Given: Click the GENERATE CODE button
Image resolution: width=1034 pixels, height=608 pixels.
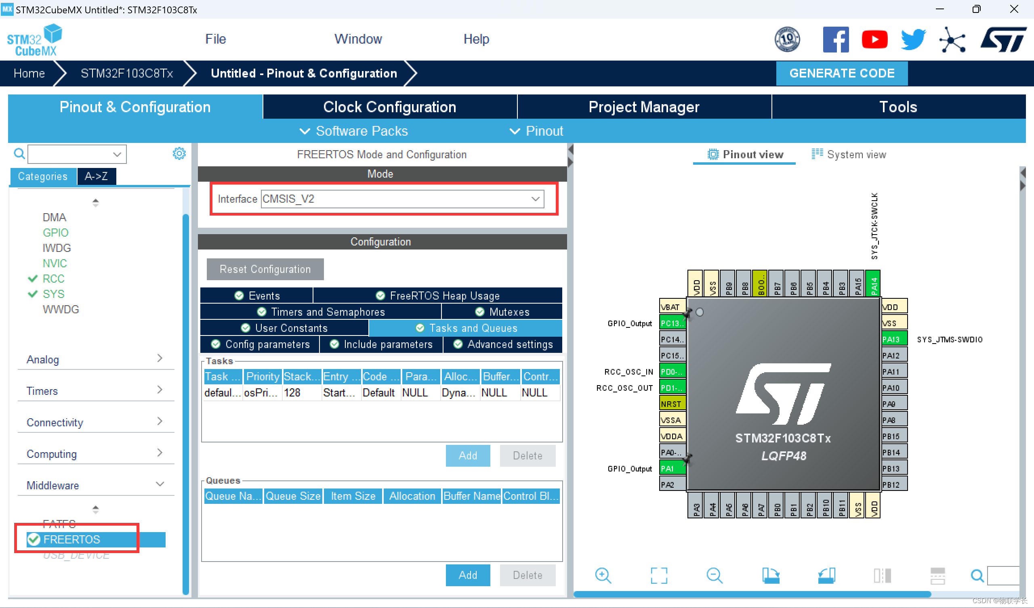Looking at the screenshot, I should (x=841, y=73).
